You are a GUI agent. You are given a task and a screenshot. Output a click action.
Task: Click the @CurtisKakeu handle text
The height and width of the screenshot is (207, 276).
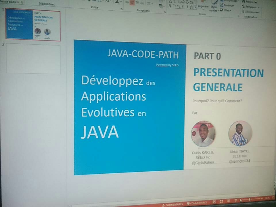[203, 162]
